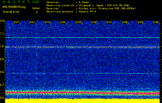
Task: Click the AirSpy mini receiver text
Action: click(107, 8)
